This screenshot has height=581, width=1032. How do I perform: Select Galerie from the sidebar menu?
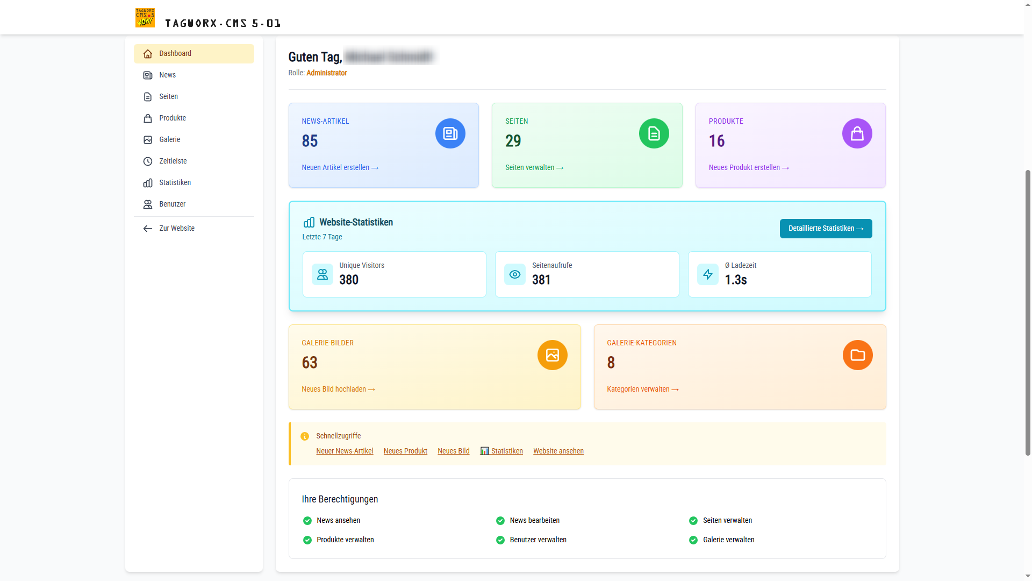pos(169,140)
